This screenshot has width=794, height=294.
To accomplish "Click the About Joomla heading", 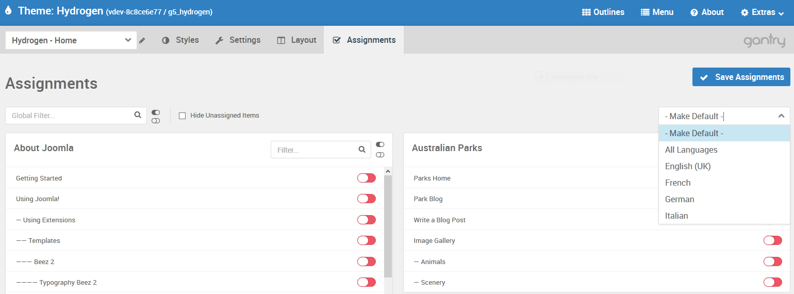I will [44, 148].
